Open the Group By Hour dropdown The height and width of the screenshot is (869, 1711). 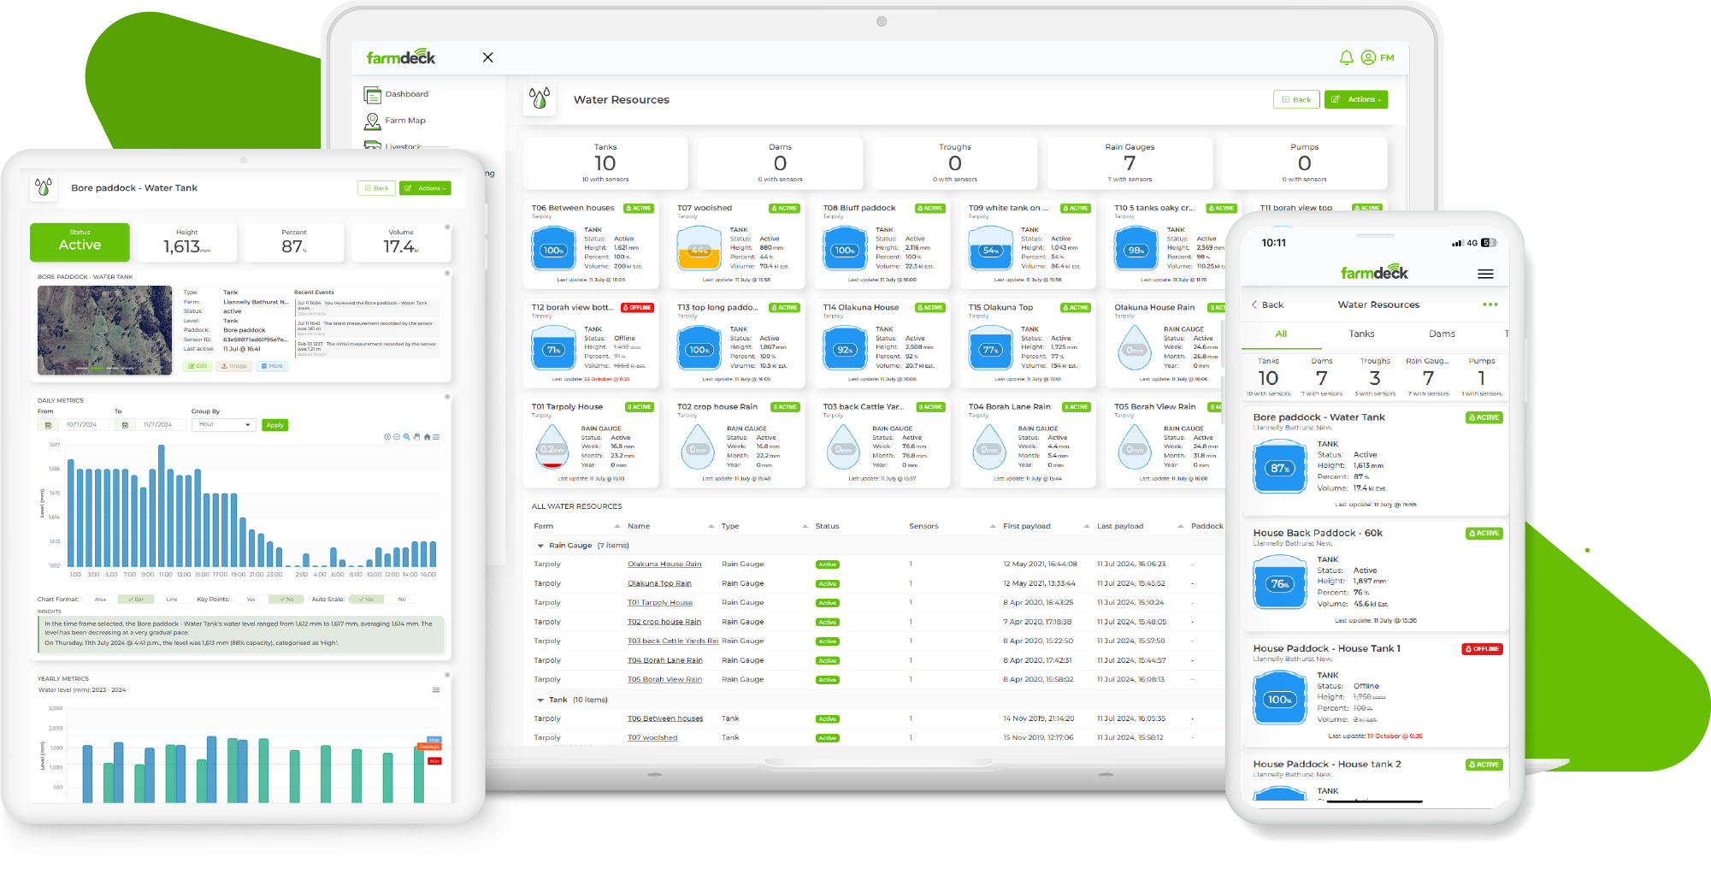click(x=224, y=424)
